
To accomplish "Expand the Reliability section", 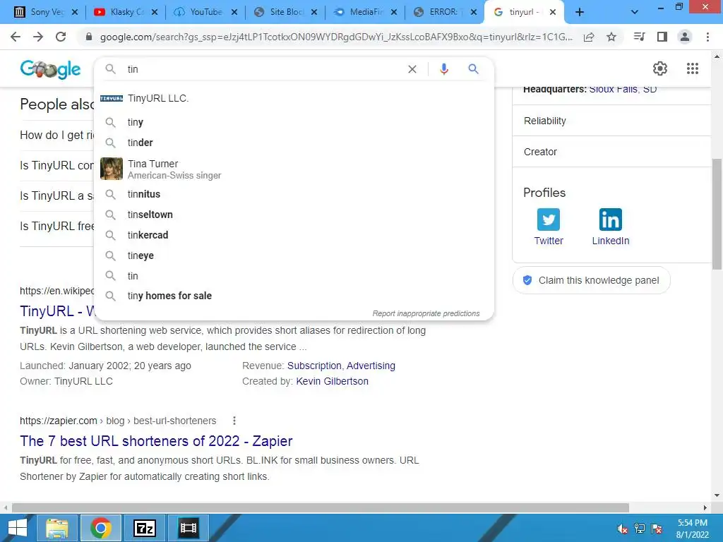I will 611,121.
